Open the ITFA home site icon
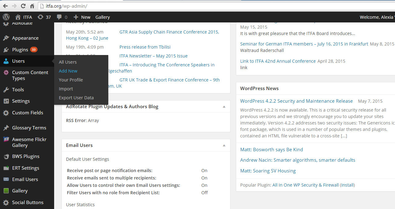The image size is (395, 209). tap(18, 17)
